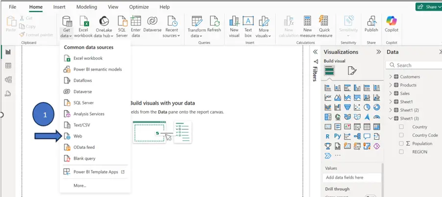The width and height of the screenshot is (442, 197).
Task: Add a Q&A visual
Action: pyautogui.click(x=367, y=136)
